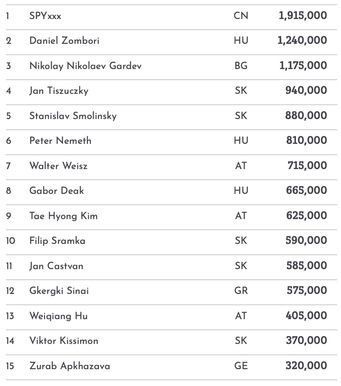Viewport: 341px width, 386px height.
Task: Open Jan Castvan's entry
Action: [x=56, y=266]
